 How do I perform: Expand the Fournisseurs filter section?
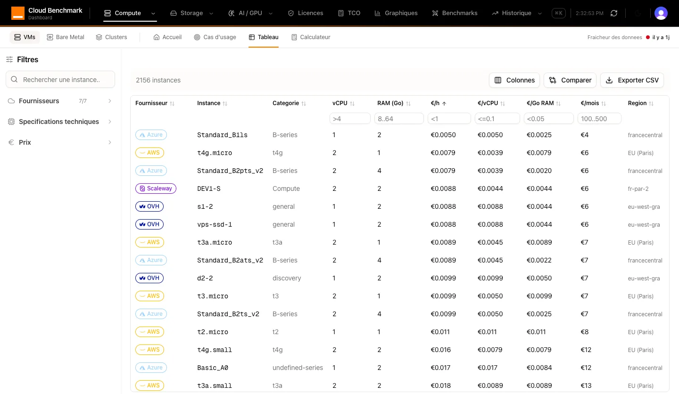(x=60, y=101)
